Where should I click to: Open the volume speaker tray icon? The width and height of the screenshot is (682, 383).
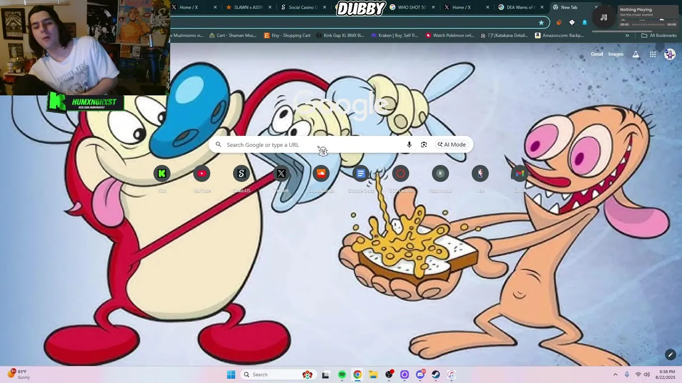647,374
